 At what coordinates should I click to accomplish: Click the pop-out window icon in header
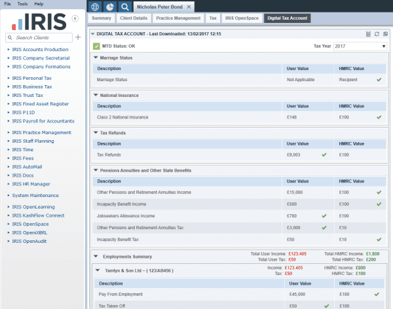[x=386, y=34]
